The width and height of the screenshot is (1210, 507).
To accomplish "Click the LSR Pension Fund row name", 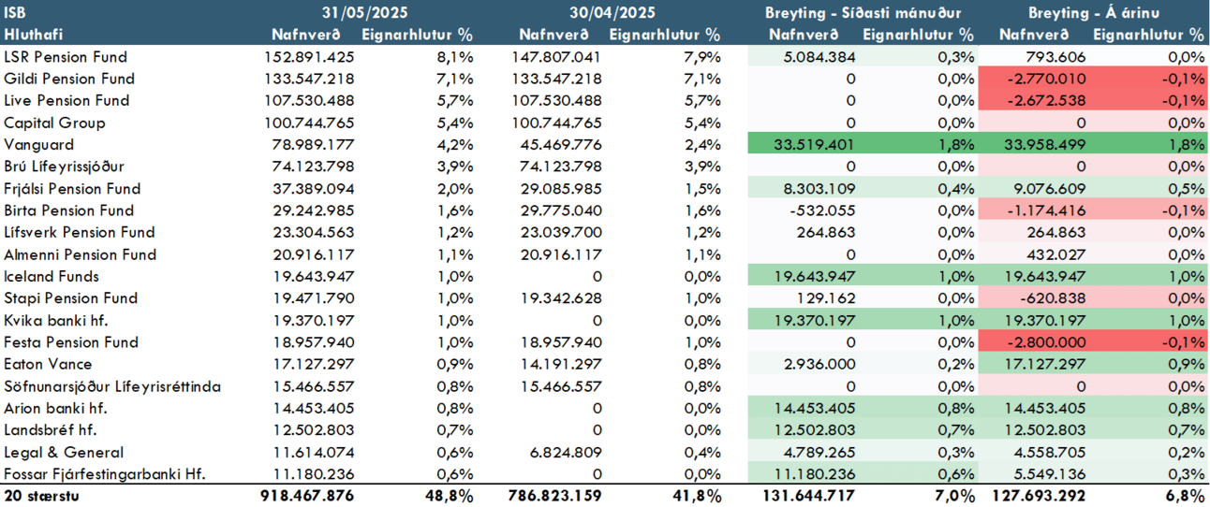I will click(66, 57).
